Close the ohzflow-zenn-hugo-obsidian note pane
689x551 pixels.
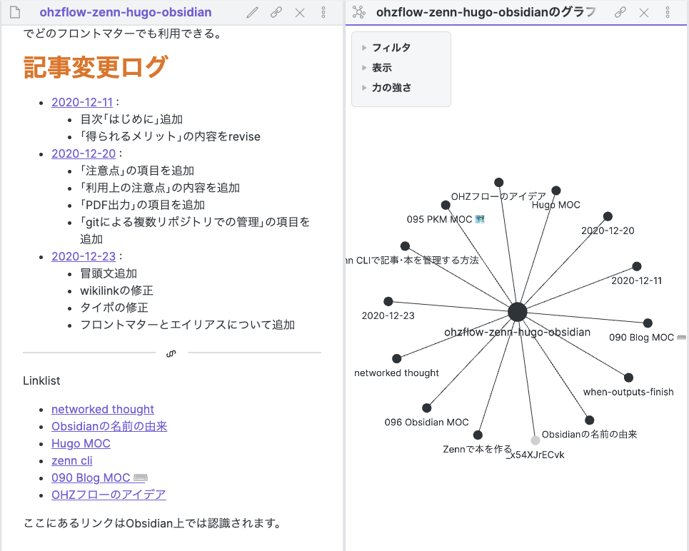[x=300, y=13]
